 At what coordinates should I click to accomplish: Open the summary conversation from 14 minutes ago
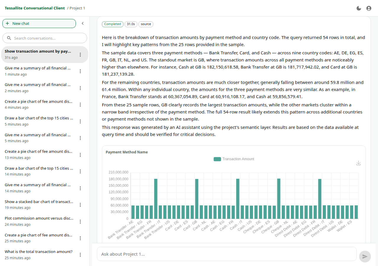[x=45, y=188]
